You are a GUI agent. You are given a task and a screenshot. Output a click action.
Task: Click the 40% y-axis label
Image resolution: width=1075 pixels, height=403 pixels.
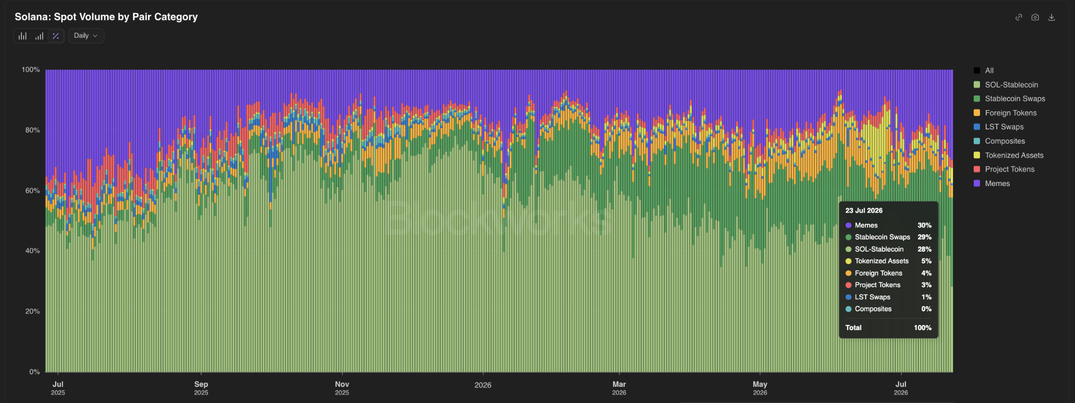[33, 251]
